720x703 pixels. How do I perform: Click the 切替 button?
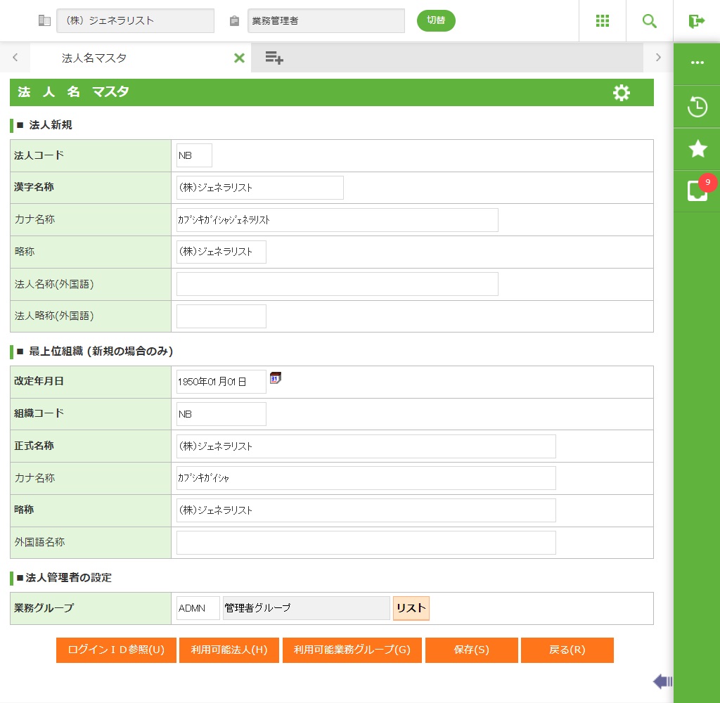tap(436, 20)
